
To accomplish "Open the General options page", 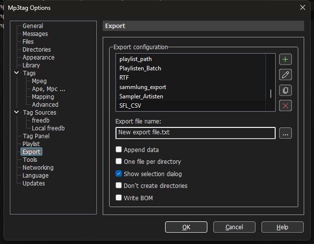I will point(33,26).
